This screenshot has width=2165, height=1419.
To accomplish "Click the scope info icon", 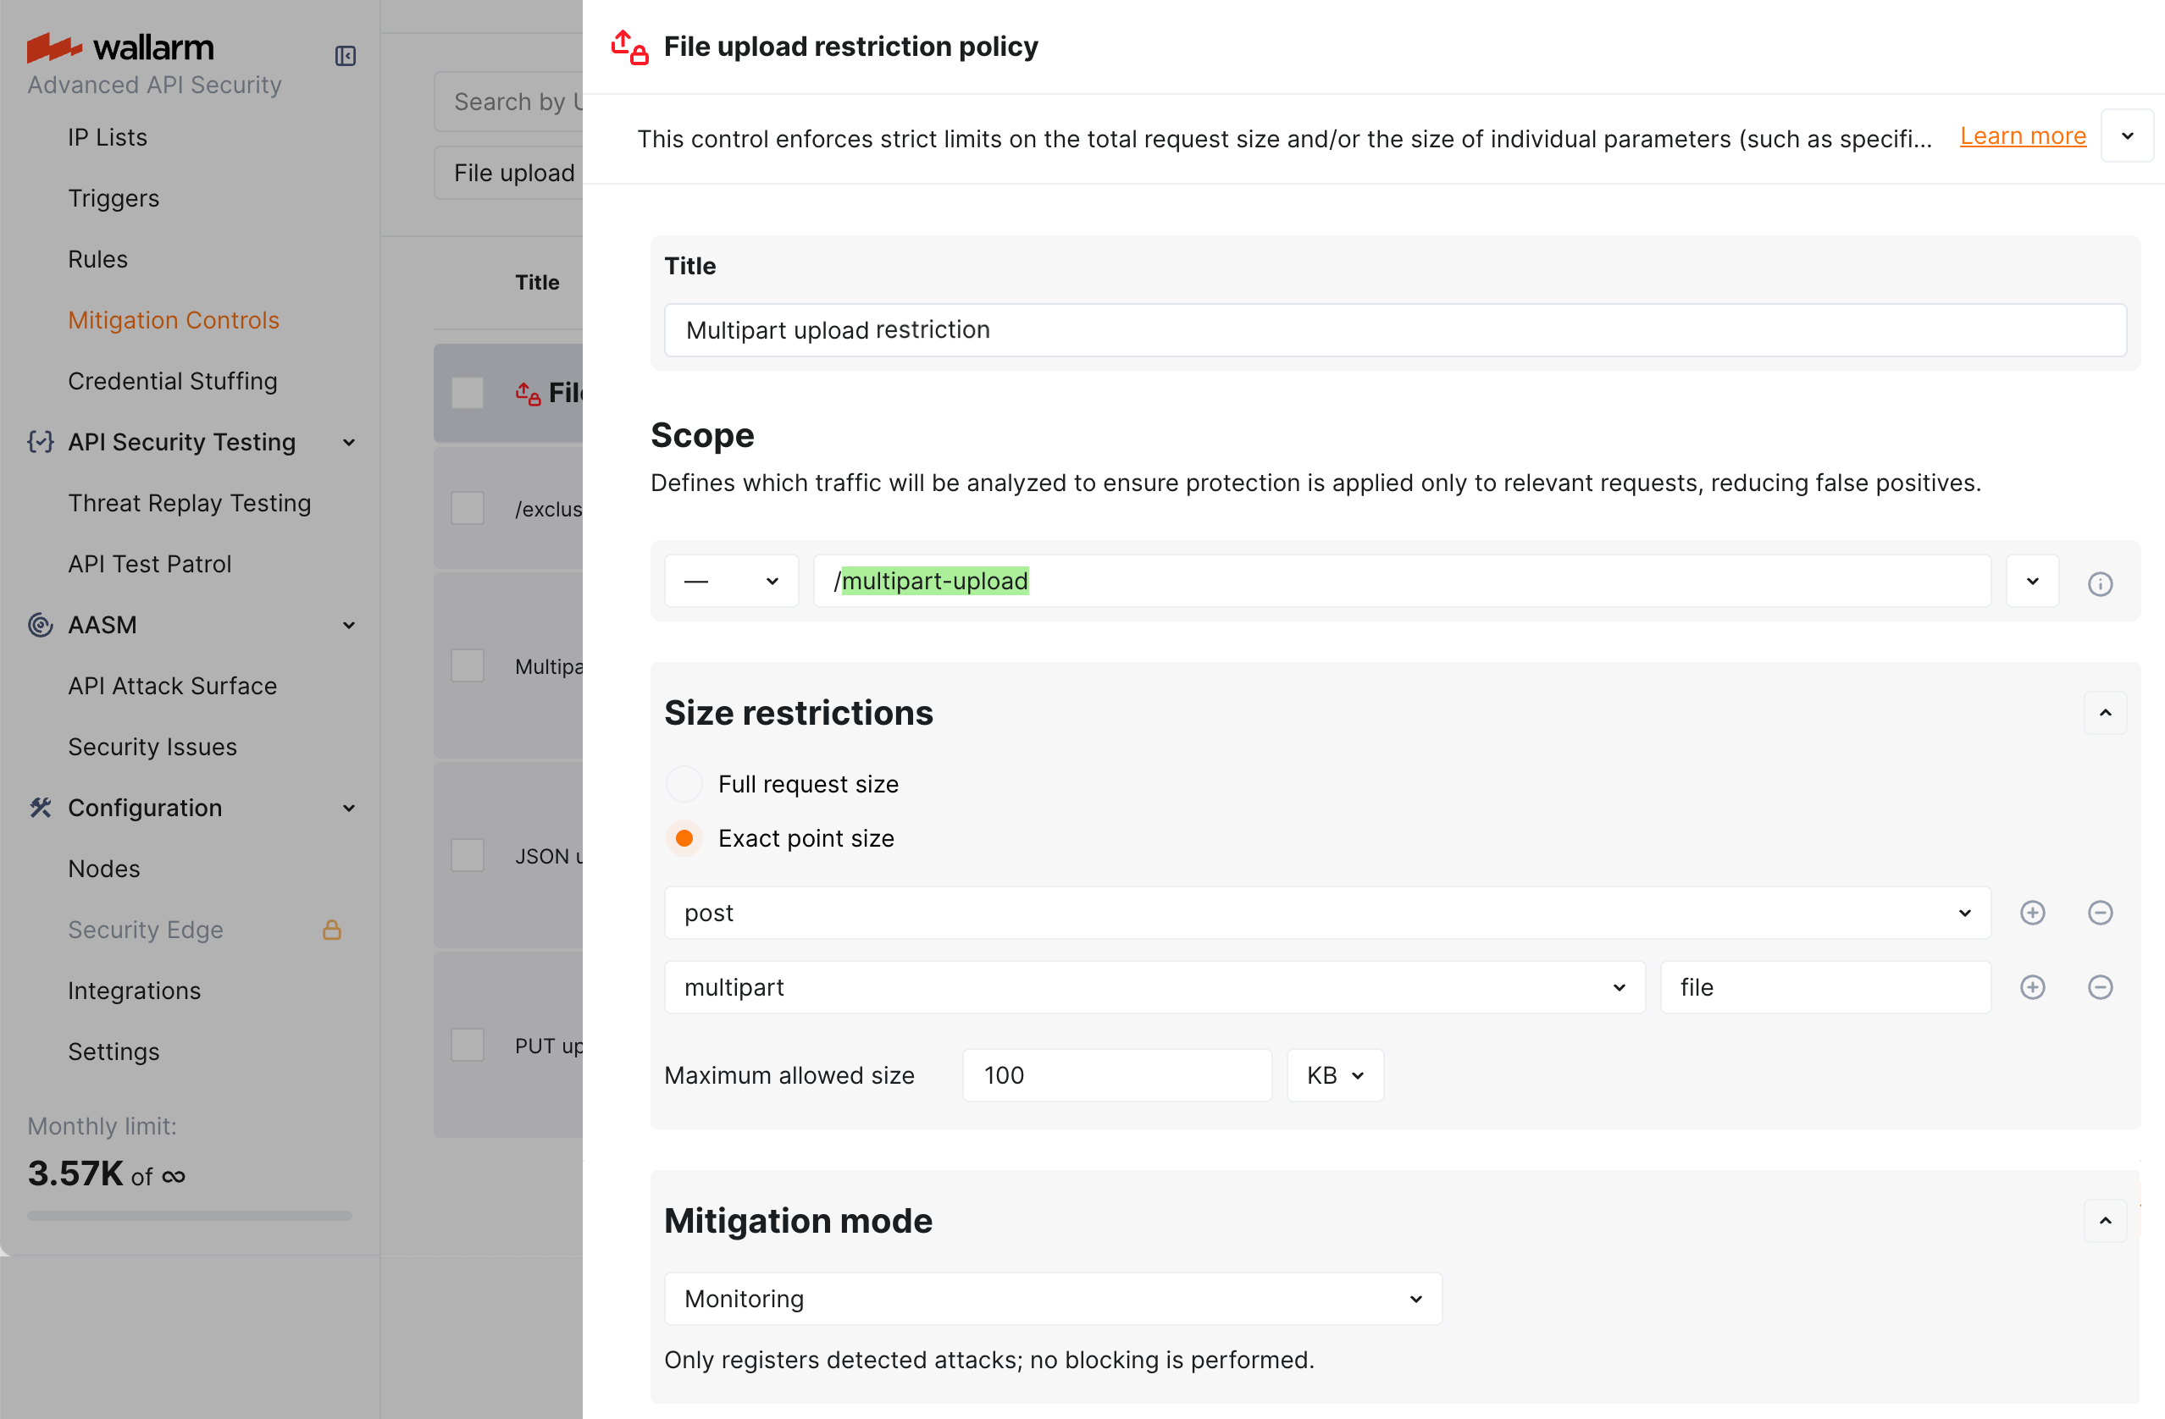I will pyautogui.click(x=2100, y=583).
